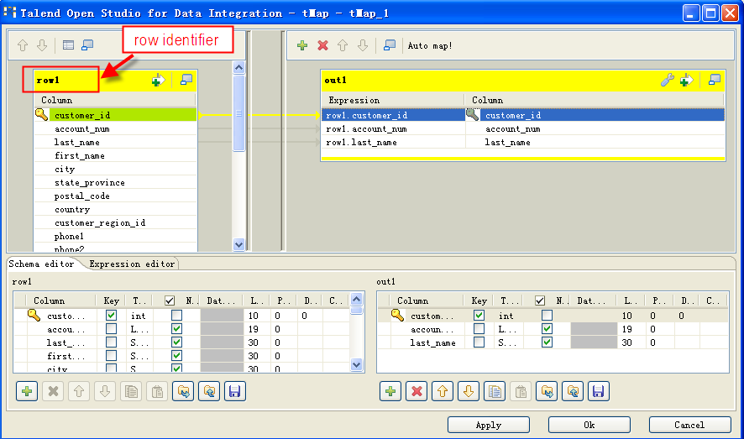Click the green add column button for row1 schema
The height and width of the screenshot is (439, 744).
point(27,391)
